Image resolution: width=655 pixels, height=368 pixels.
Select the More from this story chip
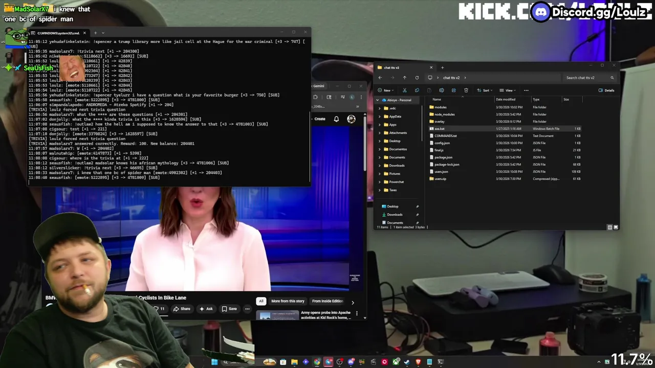coord(288,301)
